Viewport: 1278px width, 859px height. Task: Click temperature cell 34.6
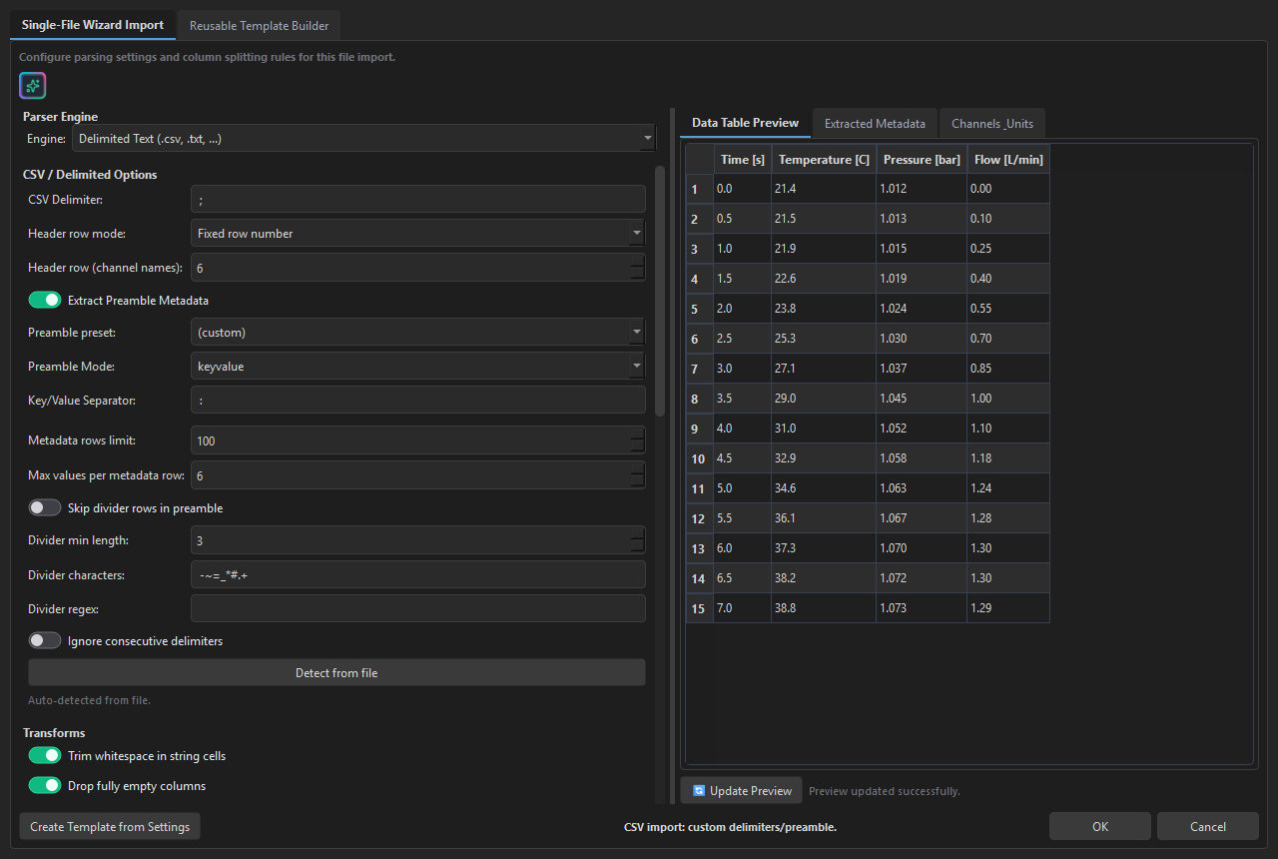pyautogui.click(x=824, y=488)
